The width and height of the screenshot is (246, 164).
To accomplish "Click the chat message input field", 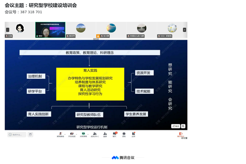I will [17, 134].
